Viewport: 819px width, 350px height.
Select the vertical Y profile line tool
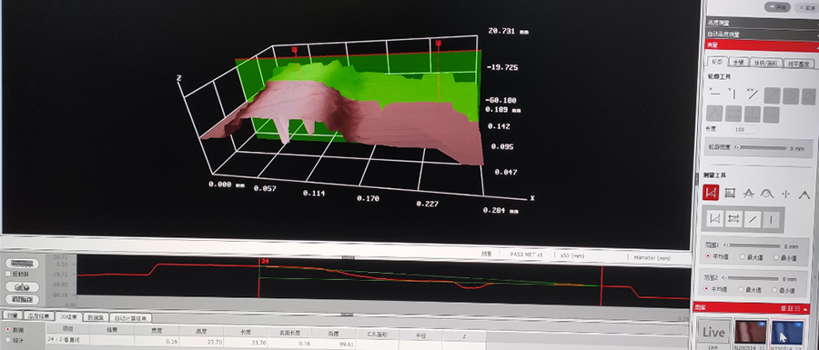pos(733,94)
